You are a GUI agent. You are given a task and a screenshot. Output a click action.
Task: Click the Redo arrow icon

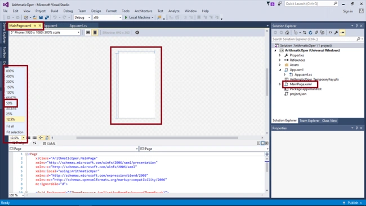64,17
